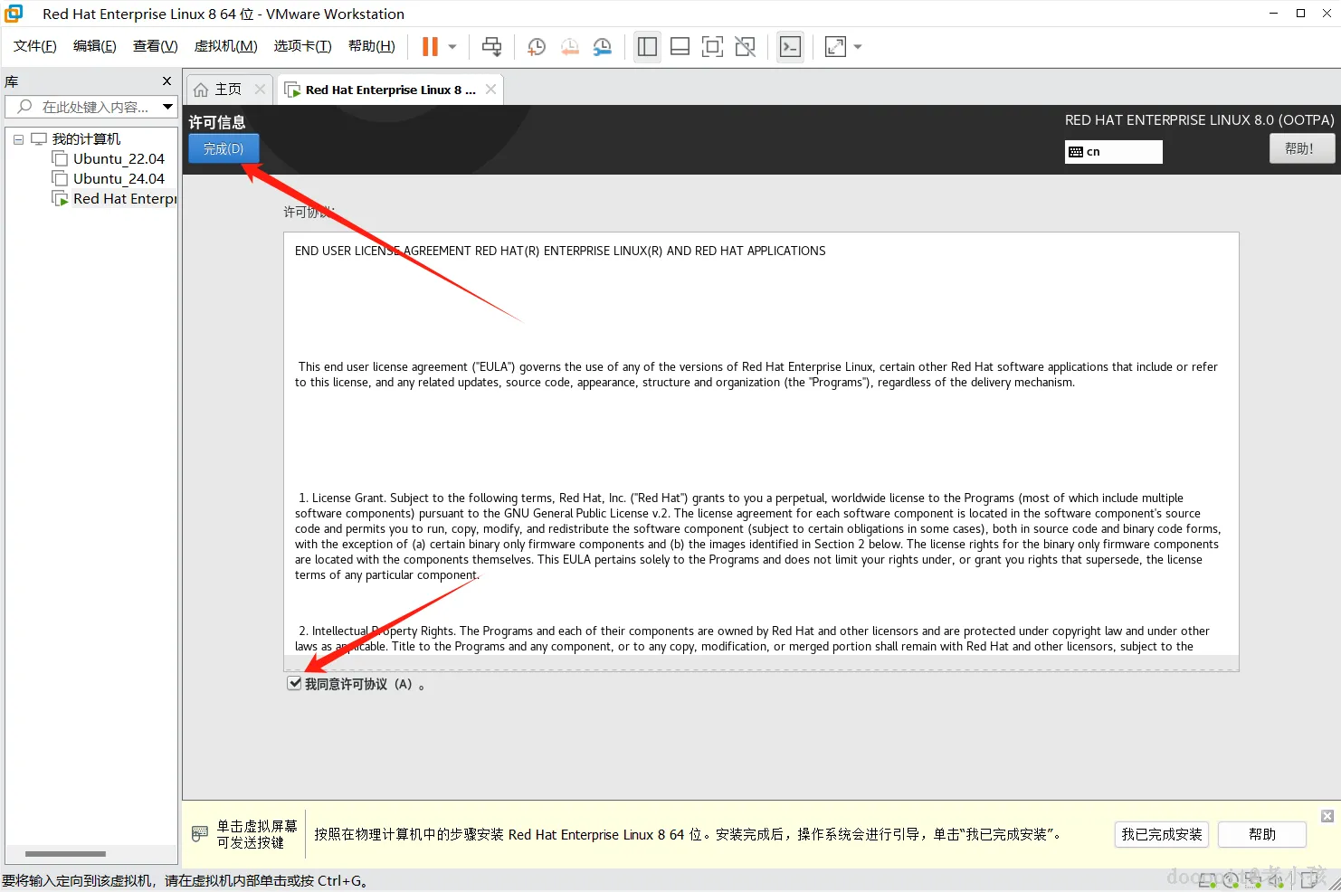This screenshot has width=1341, height=892.
Task: Click the stretch guest display icon
Action: tap(835, 47)
